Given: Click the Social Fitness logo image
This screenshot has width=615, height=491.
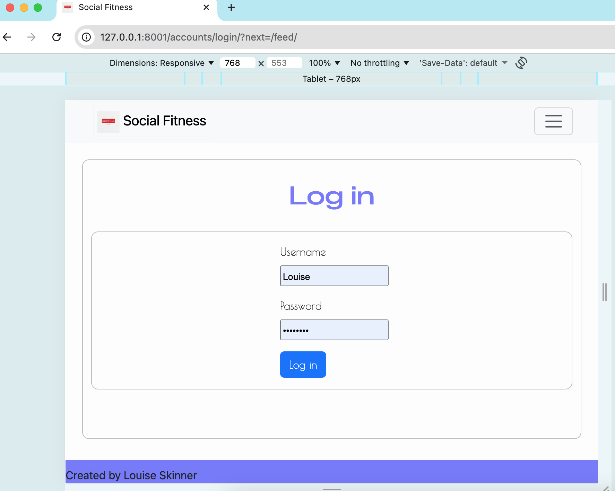Looking at the screenshot, I should 108,121.
